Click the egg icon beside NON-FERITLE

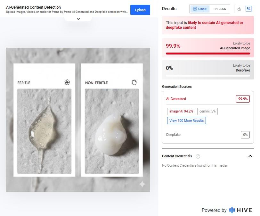pyautogui.click(x=134, y=82)
